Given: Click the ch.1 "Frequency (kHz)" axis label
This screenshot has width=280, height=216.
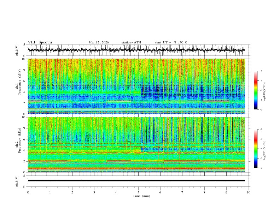Looking at the screenshot, I should click(19, 81).
